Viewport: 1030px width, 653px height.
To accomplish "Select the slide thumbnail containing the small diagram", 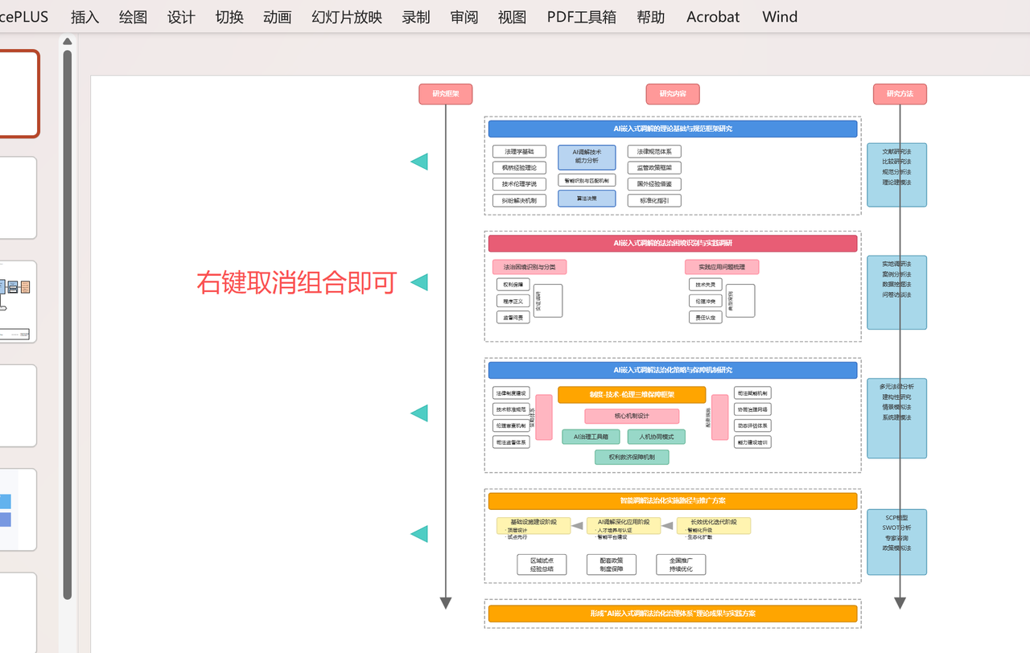I will point(18,302).
